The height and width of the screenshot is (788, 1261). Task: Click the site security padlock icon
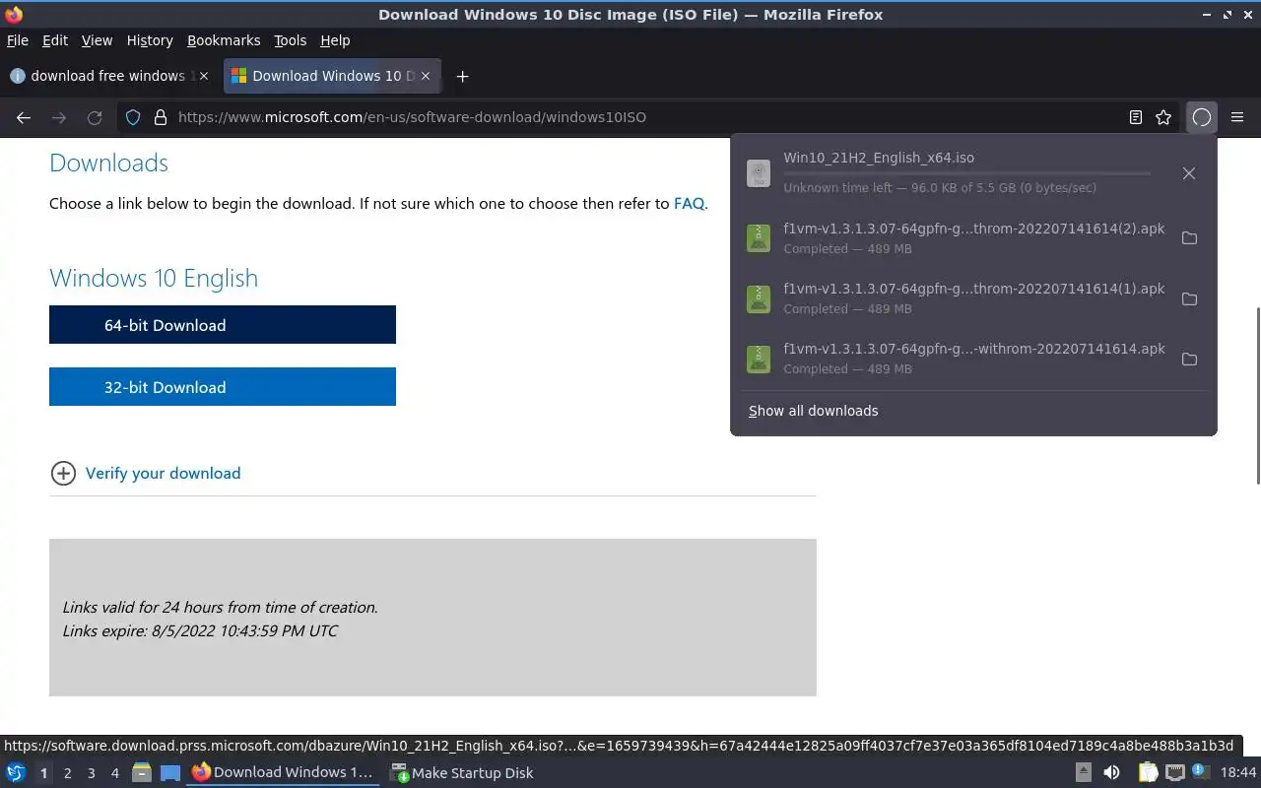pyautogui.click(x=161, y=117)
